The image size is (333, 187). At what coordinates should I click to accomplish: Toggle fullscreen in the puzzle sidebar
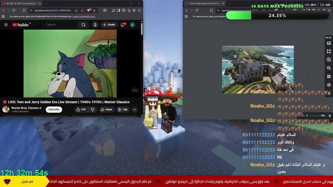(x=329, y=51)
